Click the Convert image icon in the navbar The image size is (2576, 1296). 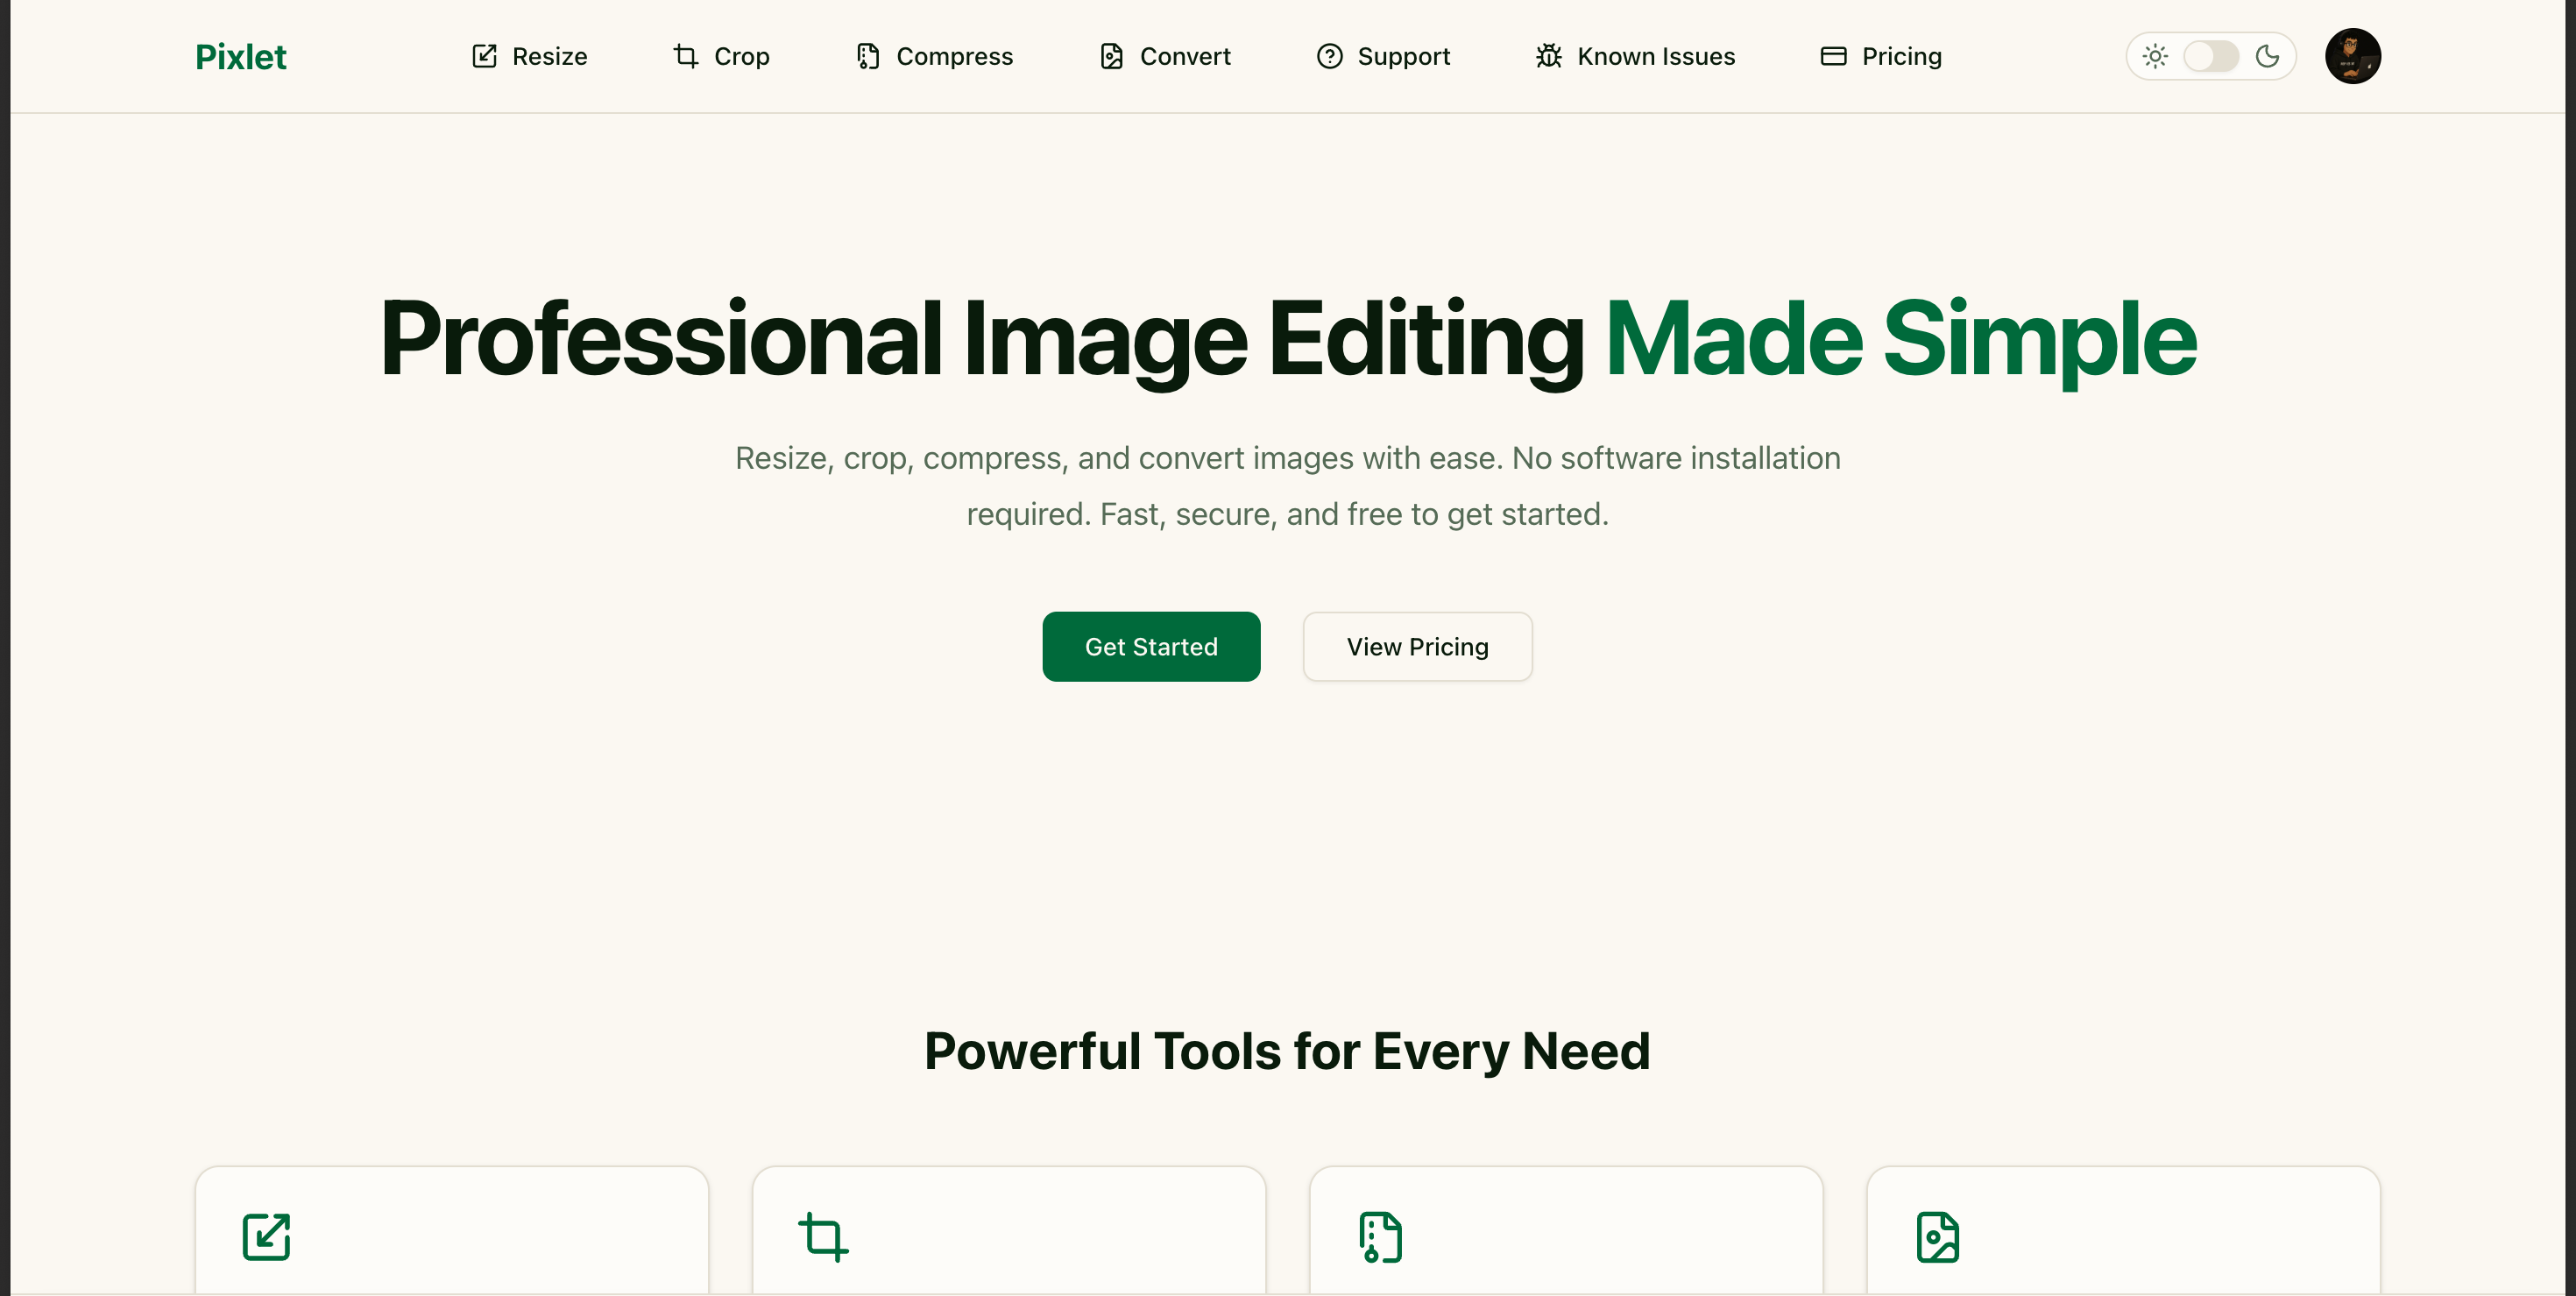tap(1110, 56)
